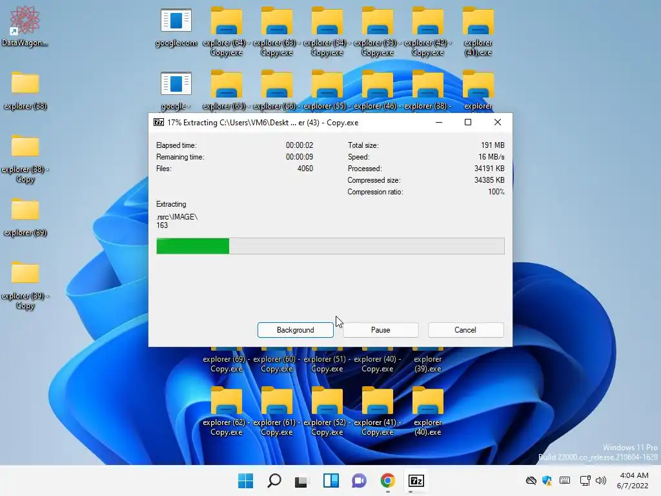Viewport: 661px width, 496px height.
Task: Maximize the 7-Zip extracting dialog
Action: [x=468, y=122]
